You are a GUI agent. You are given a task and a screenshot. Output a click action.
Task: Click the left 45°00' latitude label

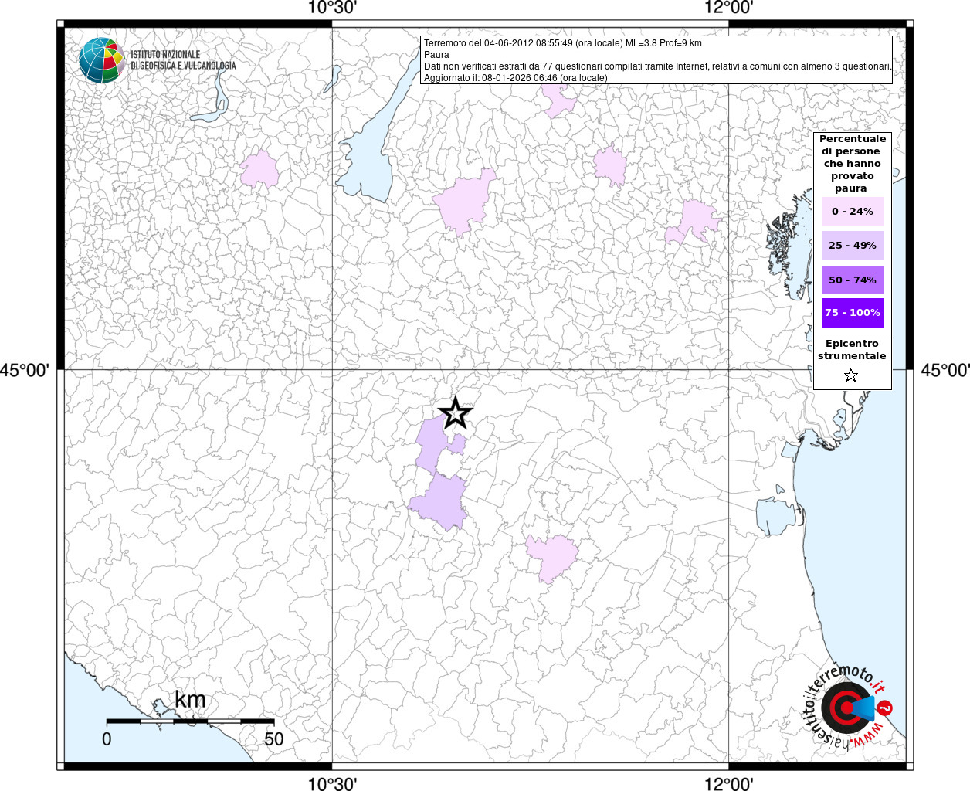point(25,371)
